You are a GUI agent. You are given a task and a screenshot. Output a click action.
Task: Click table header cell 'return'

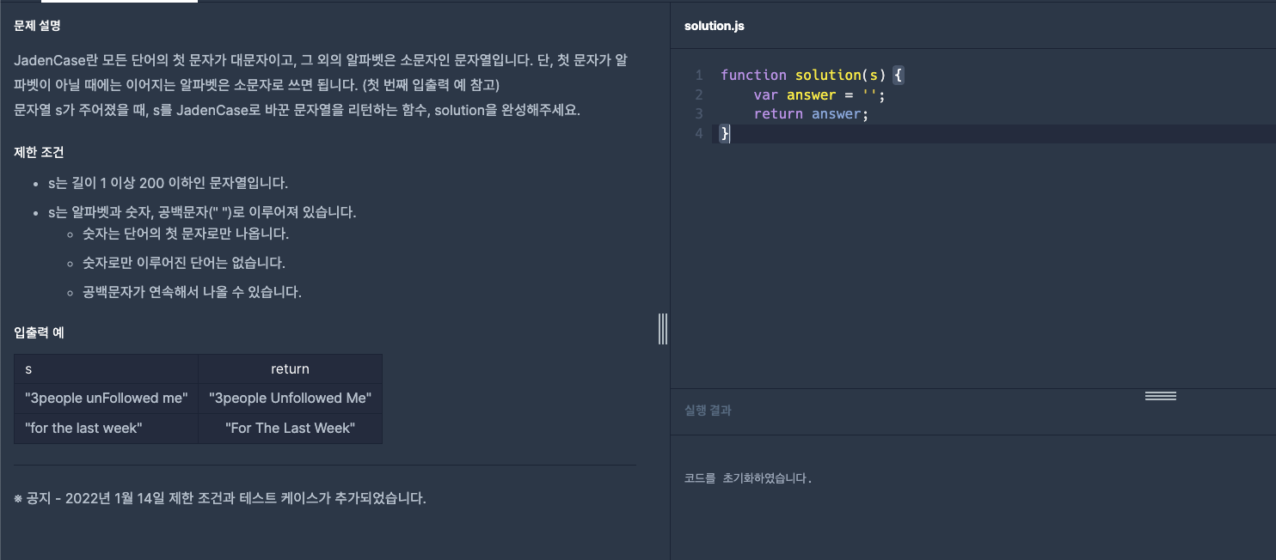pyautogui.click(x=290, y=368)
